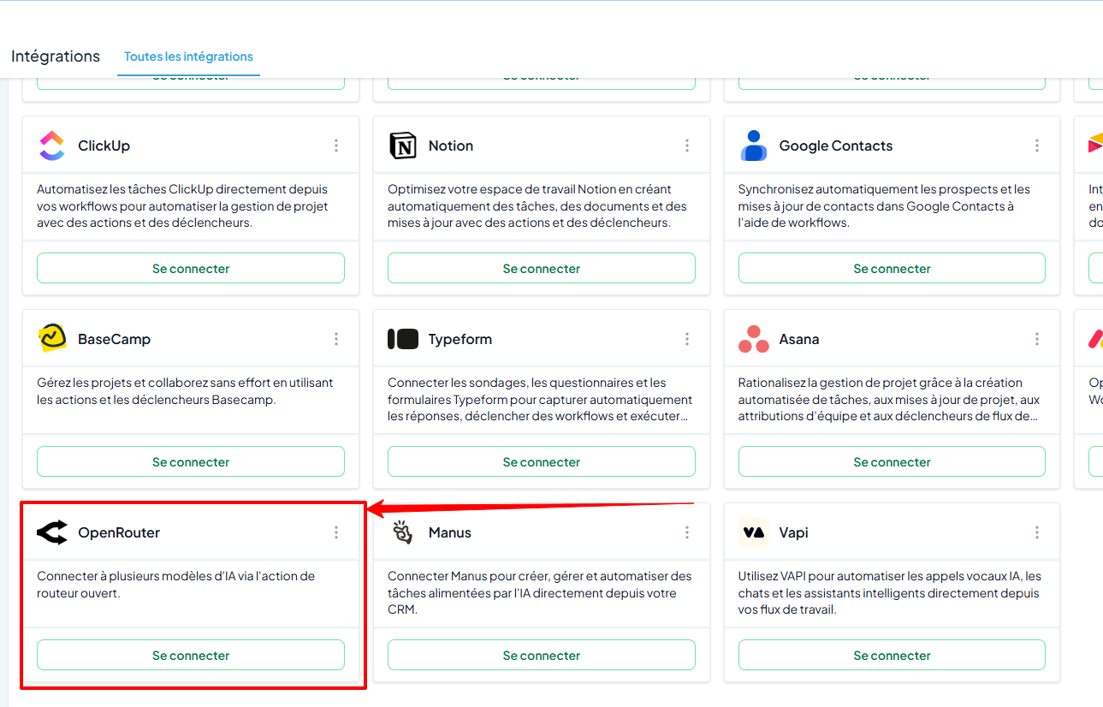The height and width of the screenshot is (707, 1103).
Task: Open the BaseCamp card options menu
Action: [336, 339]
